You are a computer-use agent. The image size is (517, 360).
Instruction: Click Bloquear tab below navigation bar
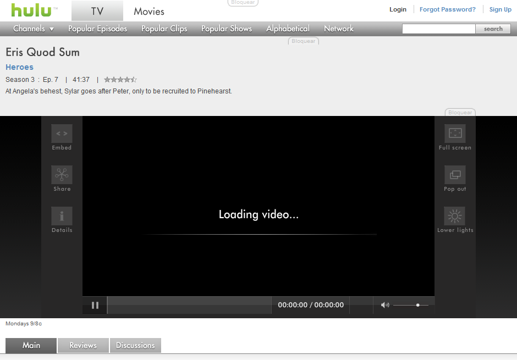[x=304, y=41]
